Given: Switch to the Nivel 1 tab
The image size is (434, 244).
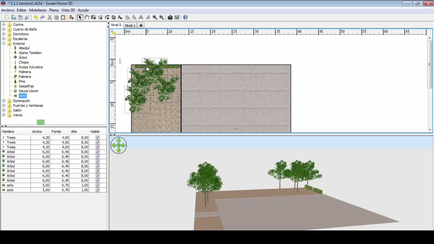Looking at the screenshot, I should (130, 25).
